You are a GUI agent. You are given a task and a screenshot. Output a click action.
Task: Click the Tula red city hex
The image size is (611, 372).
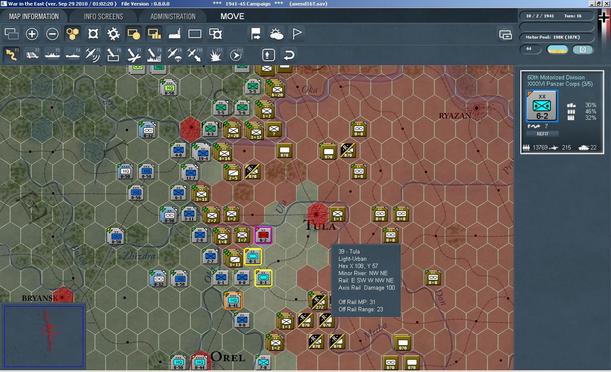pos(316,214)
